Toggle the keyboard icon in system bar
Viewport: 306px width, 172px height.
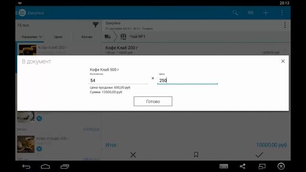[224, 166]
